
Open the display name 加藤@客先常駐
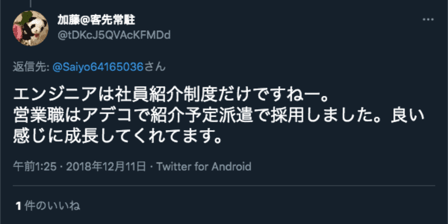coord(96,20)
